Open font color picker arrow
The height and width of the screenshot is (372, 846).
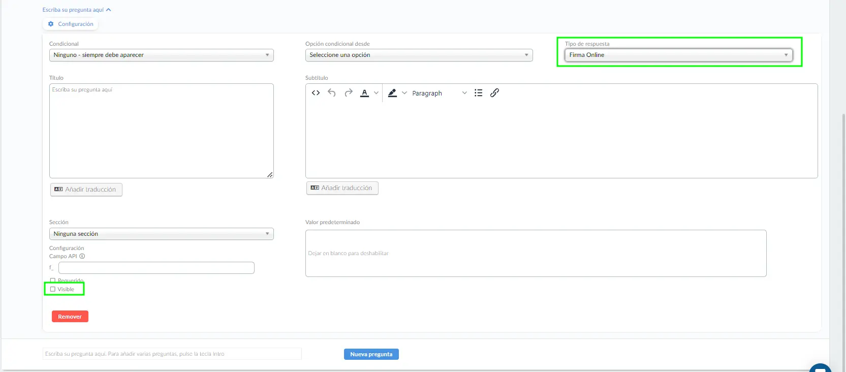pyautogui.click(x=376, y=93)
